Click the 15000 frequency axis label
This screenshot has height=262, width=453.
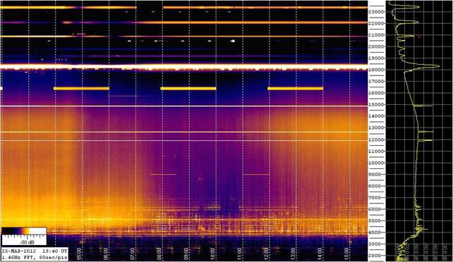click(x=376, y=105)
